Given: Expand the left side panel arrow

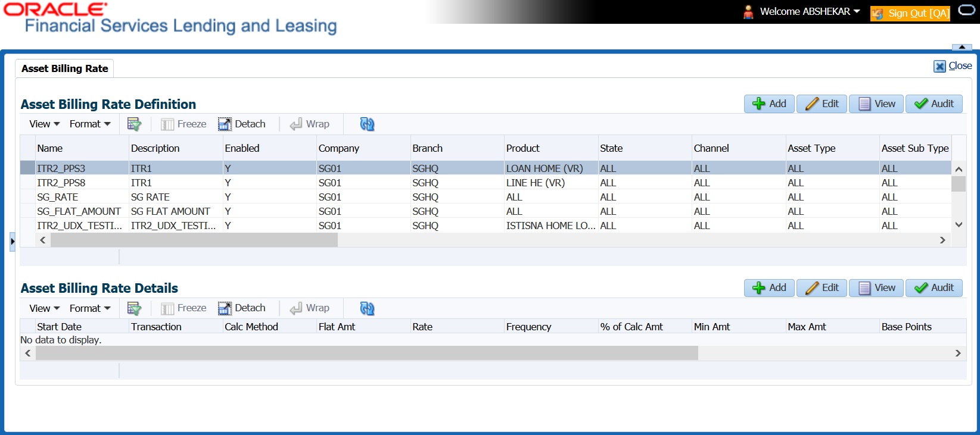Looking at the screenshot, I should pyautogui.click(x=13, y=242).
